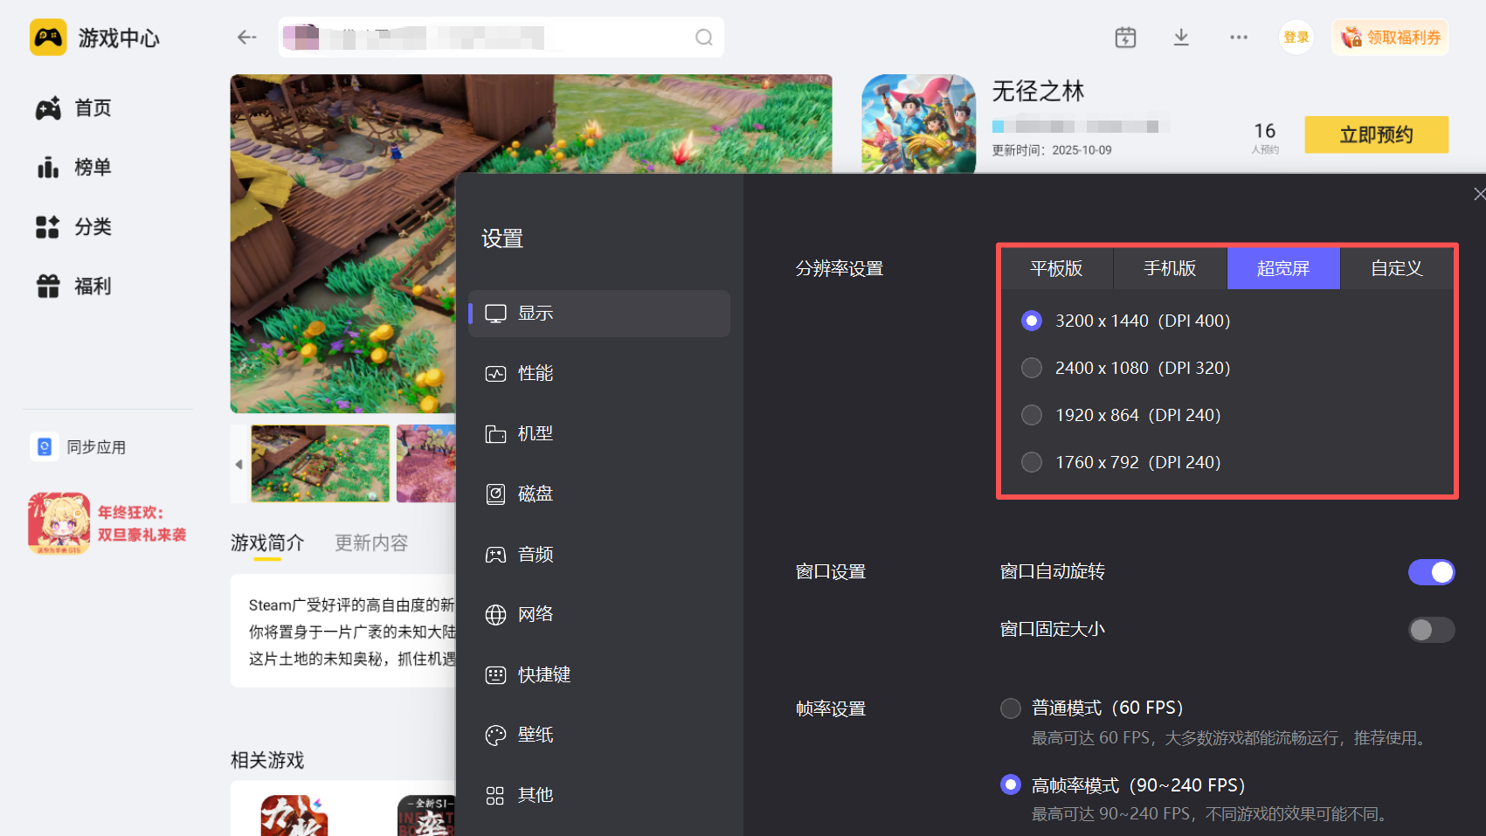Disable 窗口自动旋转 auto-rotate
The height and width of the screenshot is (836, 1486).
[1431, 571]
